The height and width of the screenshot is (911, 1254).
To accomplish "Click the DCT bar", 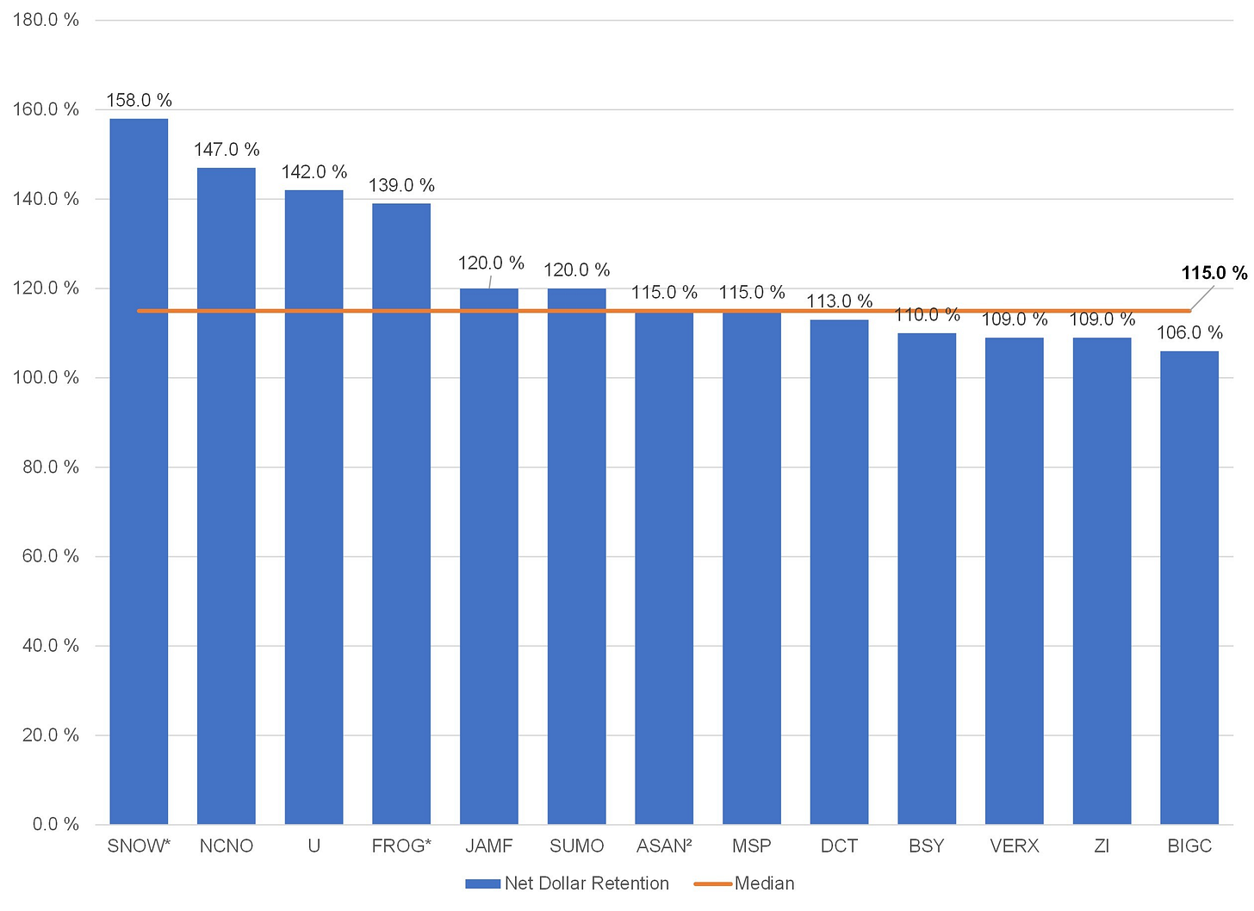I will [840, 572].
